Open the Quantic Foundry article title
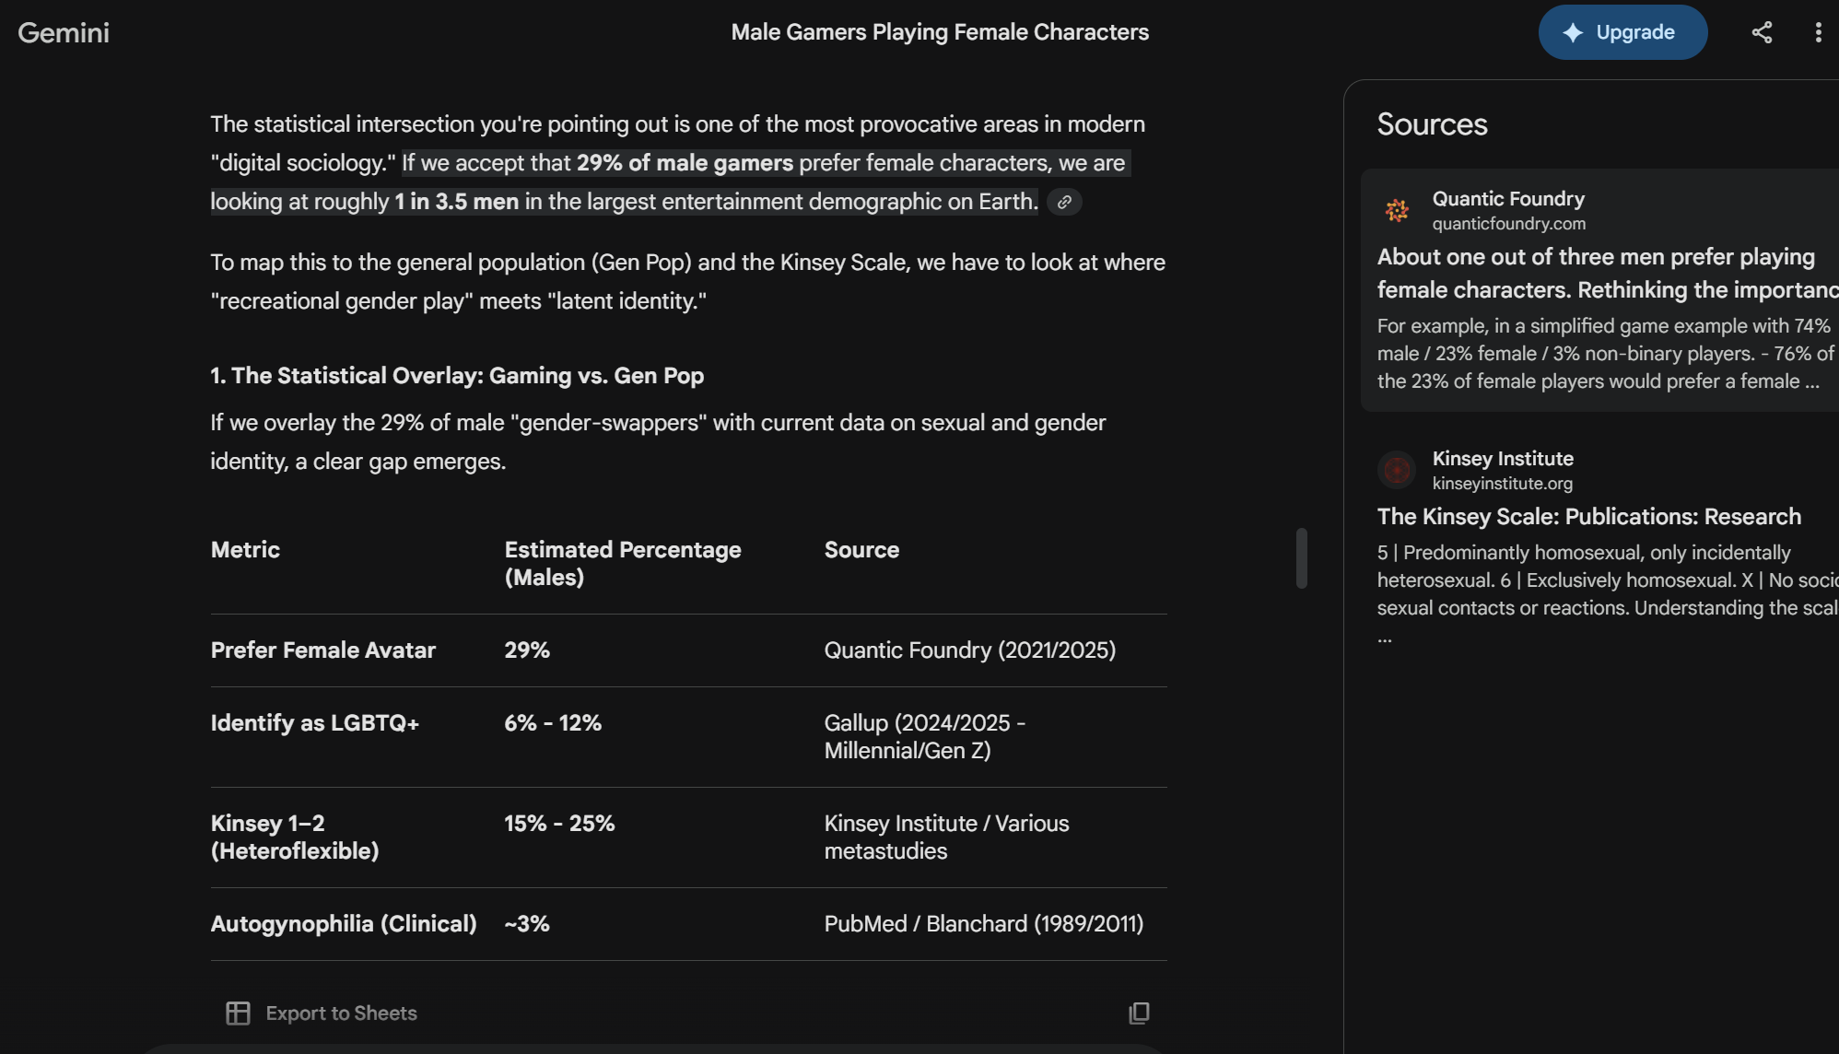 pyautogui.click(x=1596, y=273)
